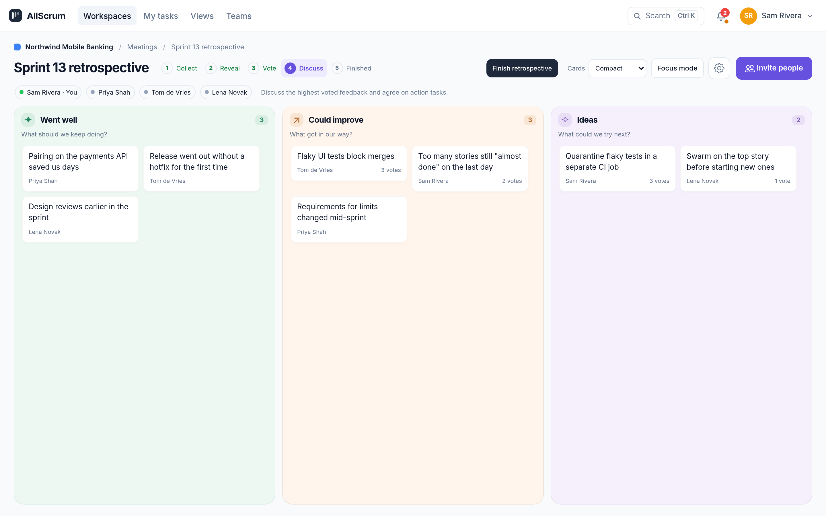
Task: Open retrospective settings gear
Action: click(719, 68)
